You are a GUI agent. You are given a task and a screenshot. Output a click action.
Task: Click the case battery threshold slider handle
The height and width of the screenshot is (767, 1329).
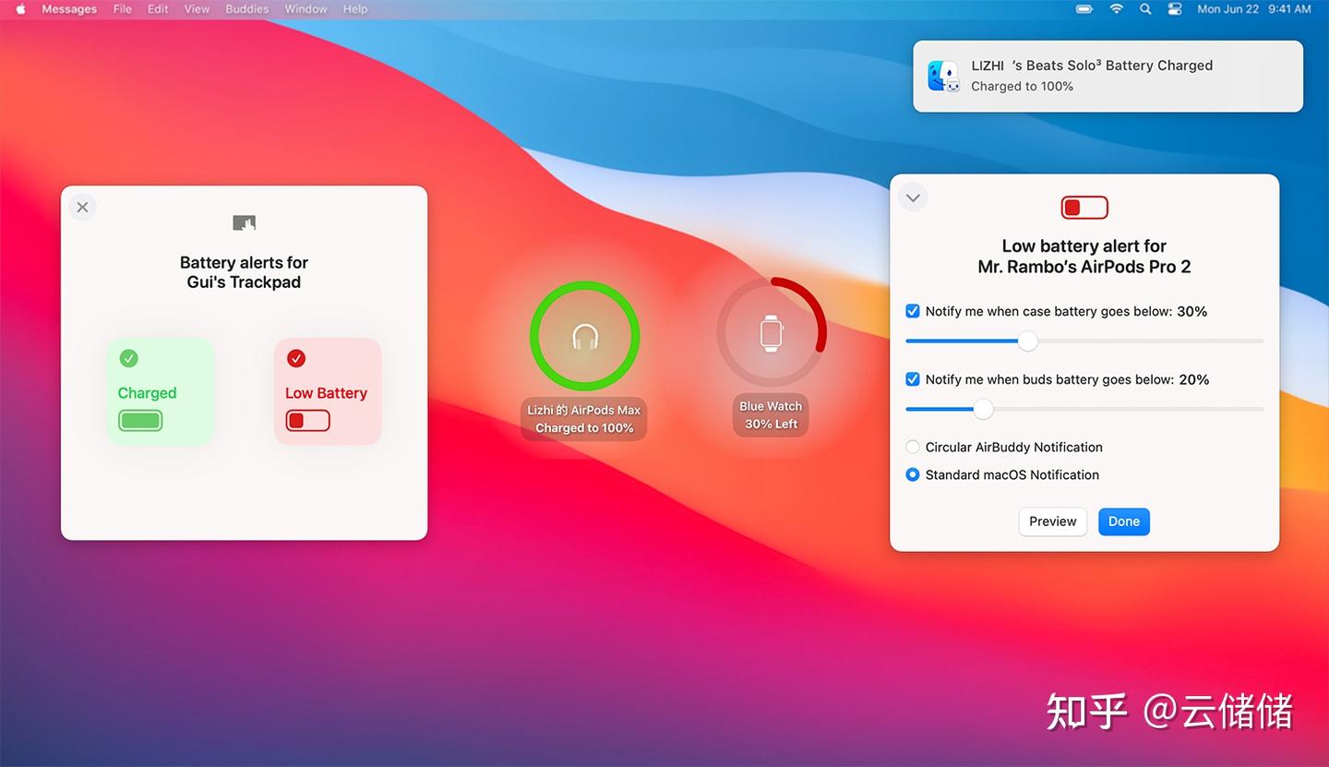tap(1027, 341)
